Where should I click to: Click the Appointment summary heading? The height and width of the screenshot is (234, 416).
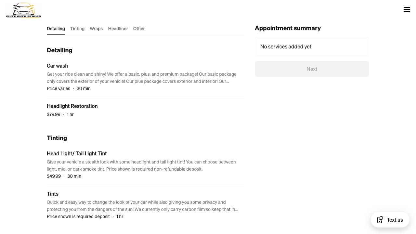pyautogui.click(x=288, y=28)
